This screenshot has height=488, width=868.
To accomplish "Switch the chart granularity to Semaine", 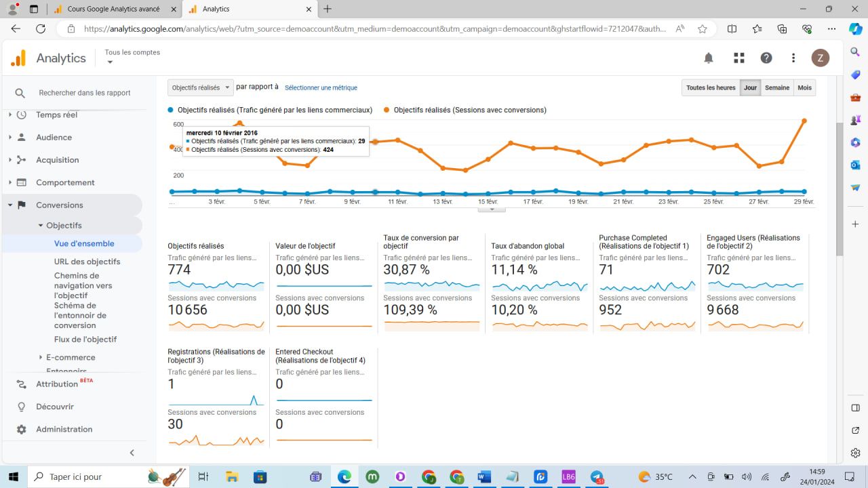I will tap(777, 88).
